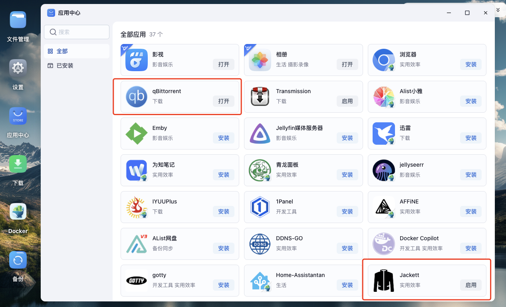Viewport: 506px width, 307px height.
Task: Click the gotty logo icon
Action: [137, 281]
